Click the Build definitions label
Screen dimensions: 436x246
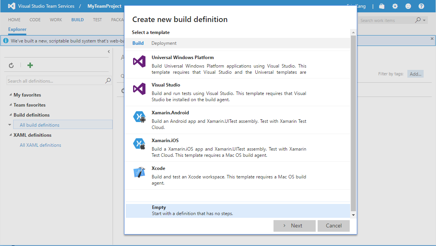click(31, 115)
